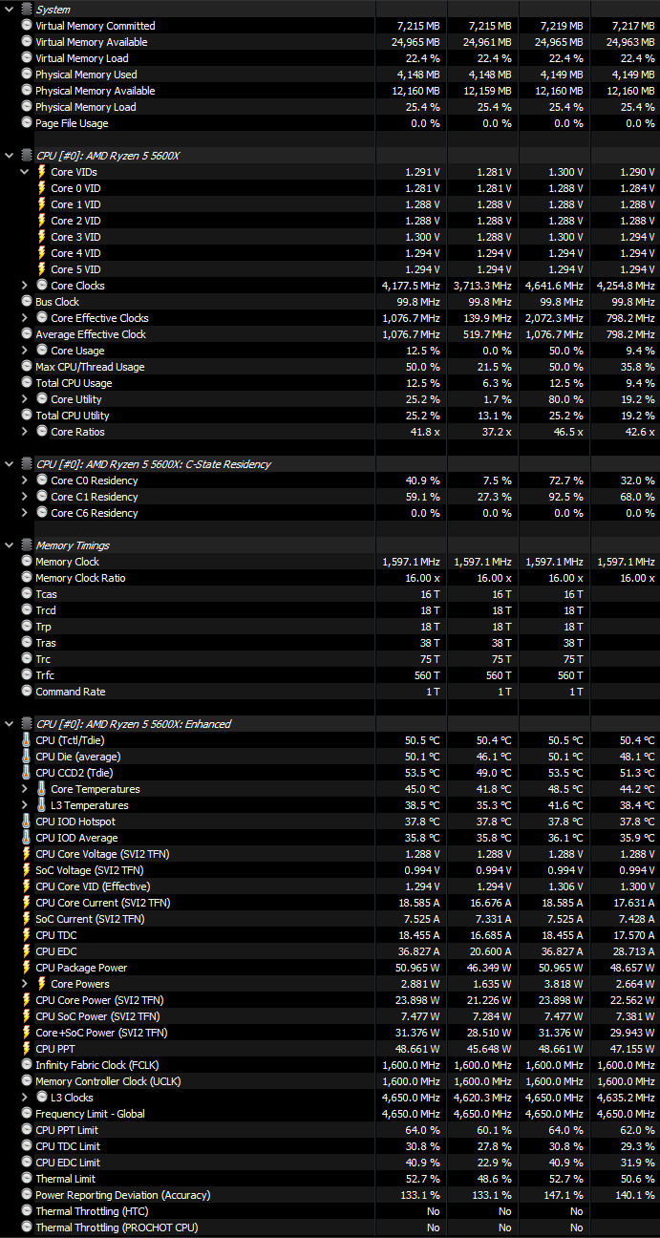Screen dimensions: 660x1238
Task: Click the Total CPU Usage icon
Action: (27, 383)
